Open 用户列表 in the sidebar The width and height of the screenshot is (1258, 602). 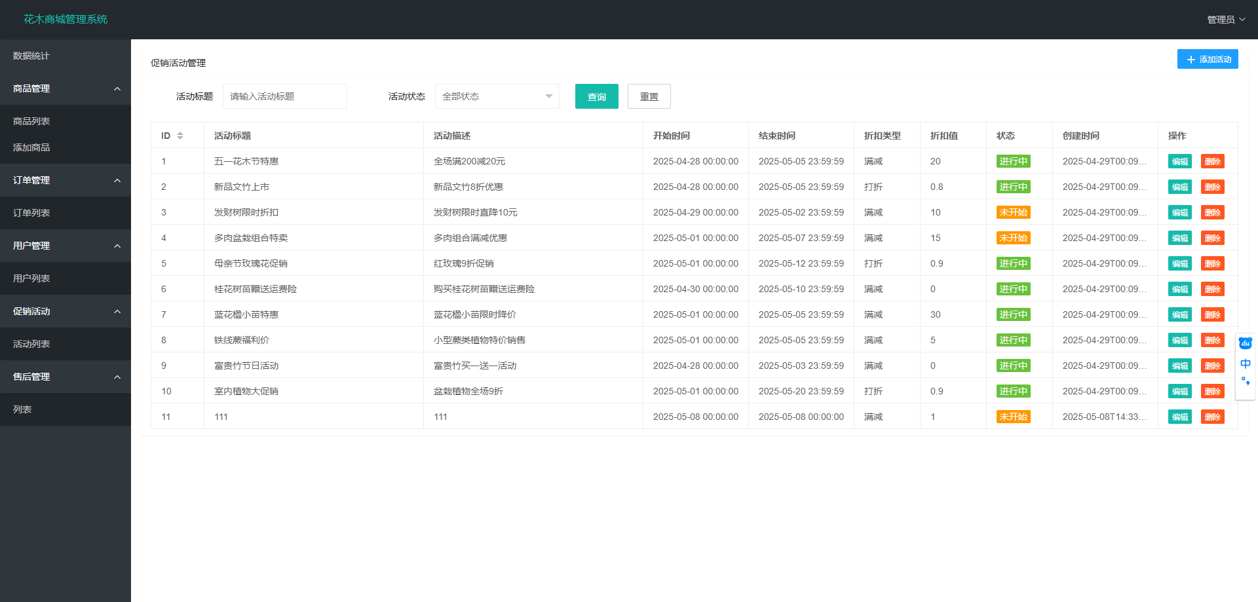tap(66, 278)
